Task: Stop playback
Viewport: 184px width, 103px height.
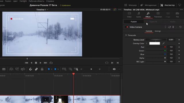Action: (36, 63)
